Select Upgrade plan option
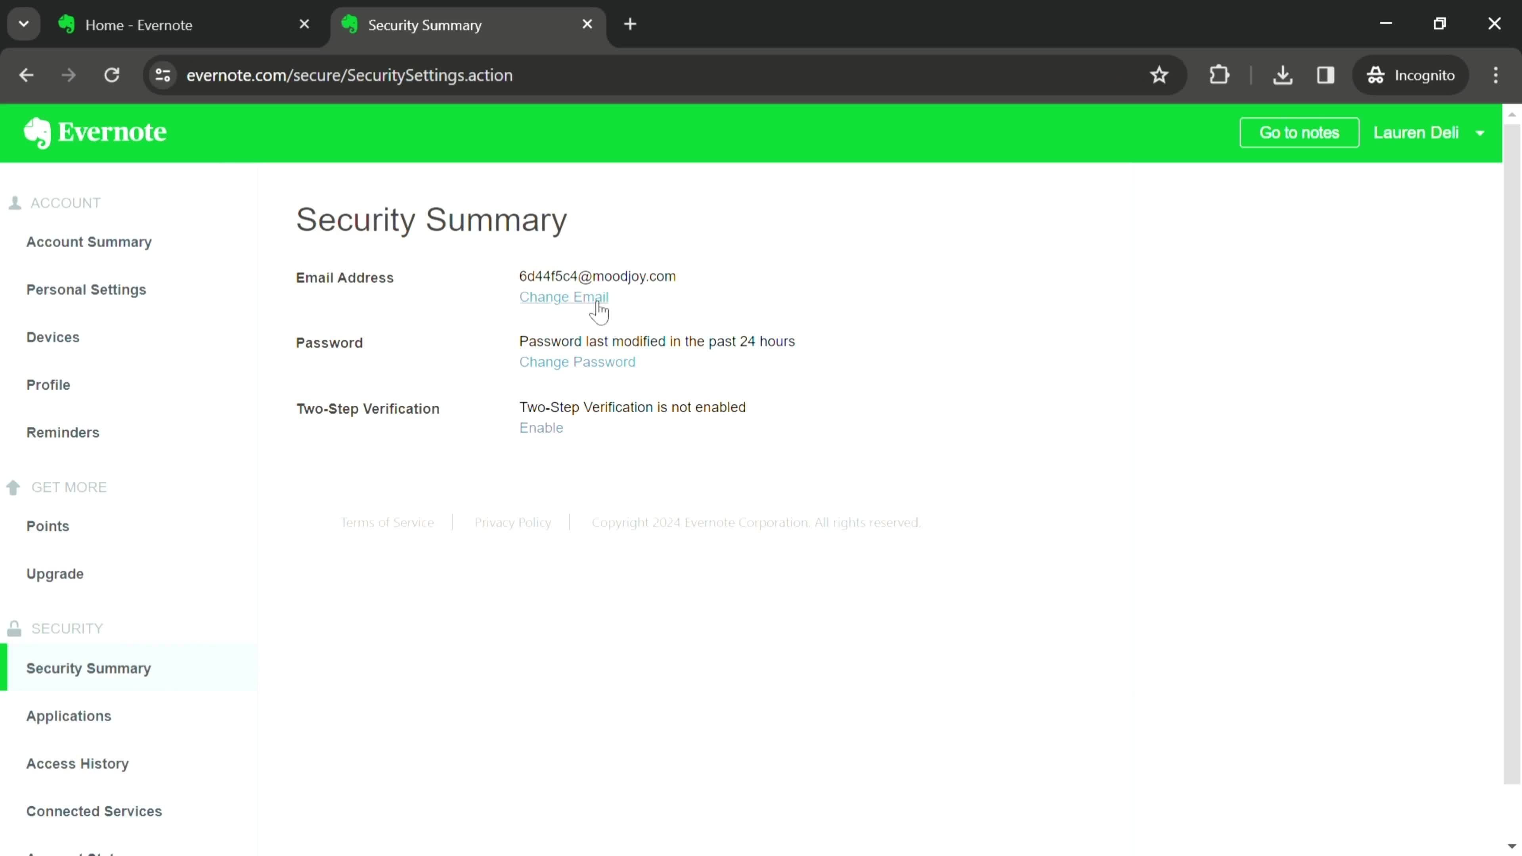1522x856 pixels. pos(54,573)
